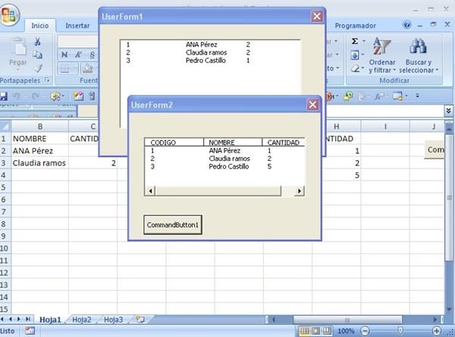455x337 pixels.
Task: Click the Redo arrow in quick access toolbar
Action: point(35,96)
